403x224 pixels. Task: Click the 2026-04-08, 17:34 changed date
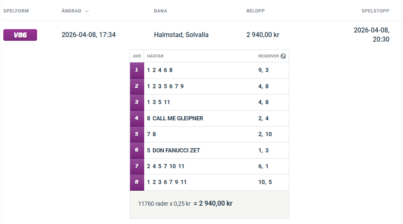(x=88, y=35)
